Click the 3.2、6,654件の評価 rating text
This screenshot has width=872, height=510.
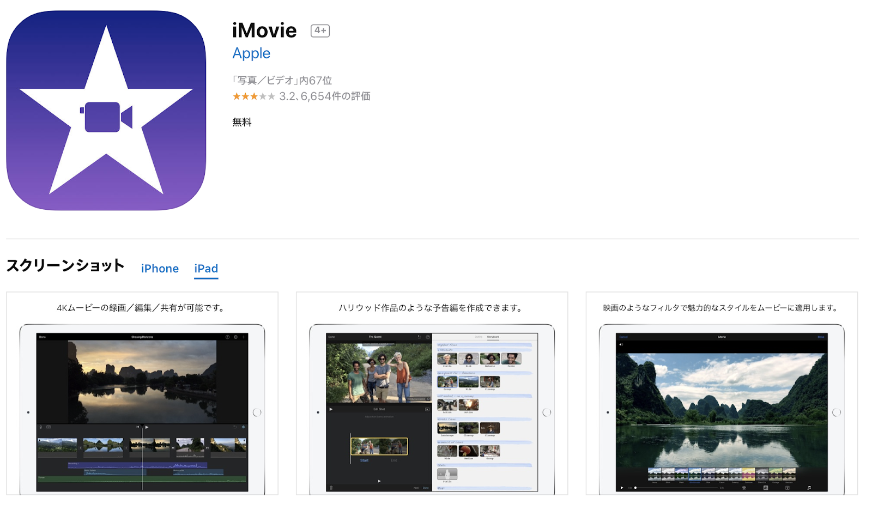[x=325, y=96]
